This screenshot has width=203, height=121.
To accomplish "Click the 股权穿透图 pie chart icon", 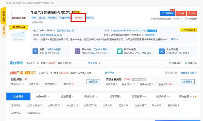I will (120, 51).
